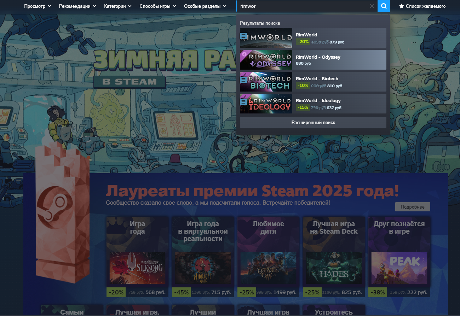Expand the Особые разделы menu

tap(205, 6)
